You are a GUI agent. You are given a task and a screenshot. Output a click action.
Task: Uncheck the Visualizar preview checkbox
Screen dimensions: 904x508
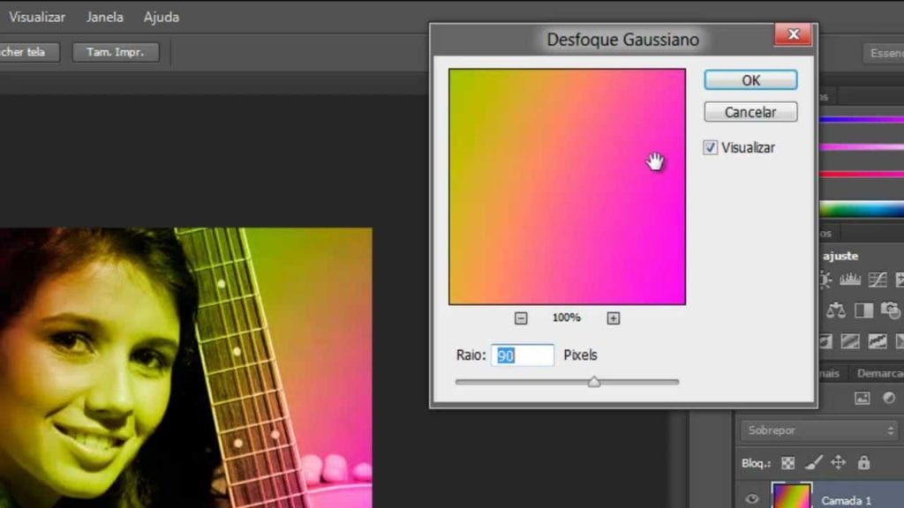pyautogui.click(x=711, y=148)
